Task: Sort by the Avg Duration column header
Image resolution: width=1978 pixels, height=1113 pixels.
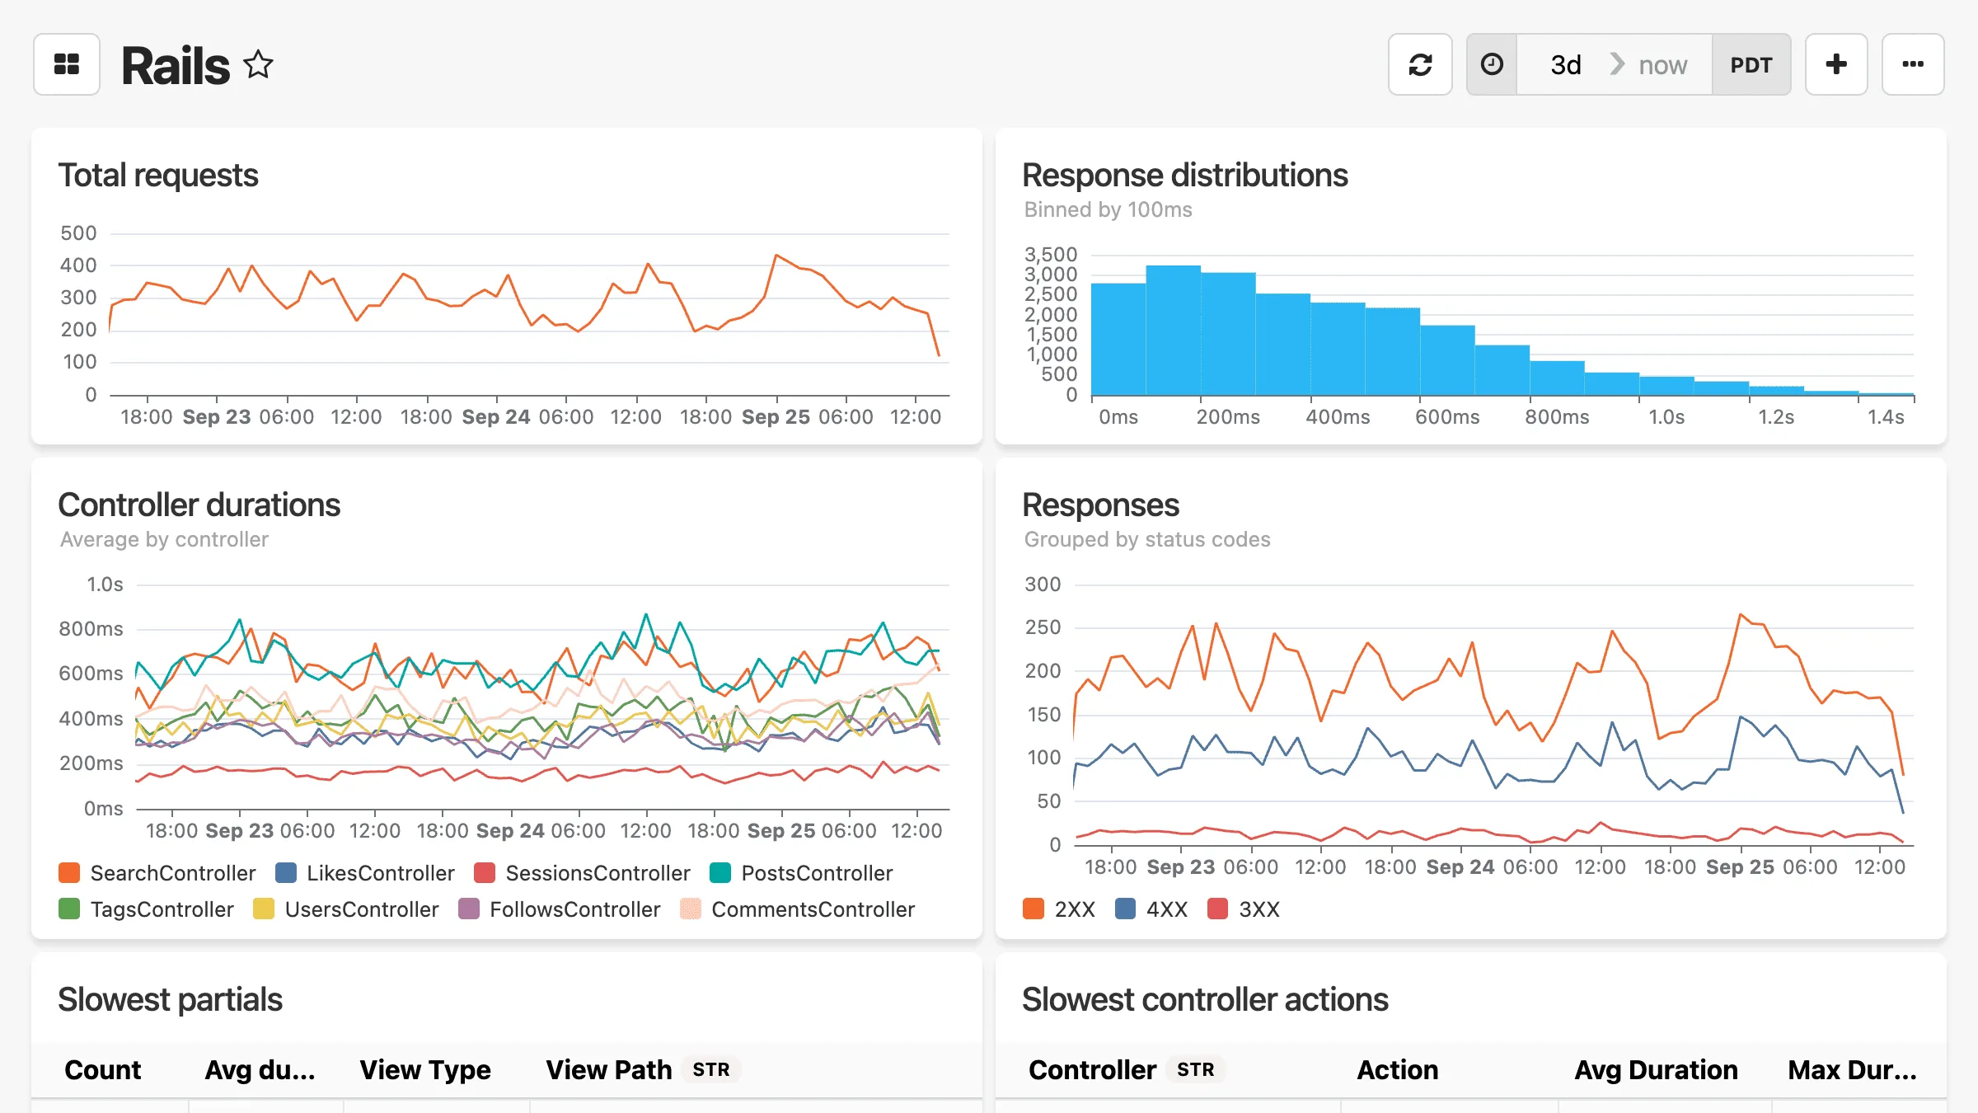Action: pos(1657,1069)
